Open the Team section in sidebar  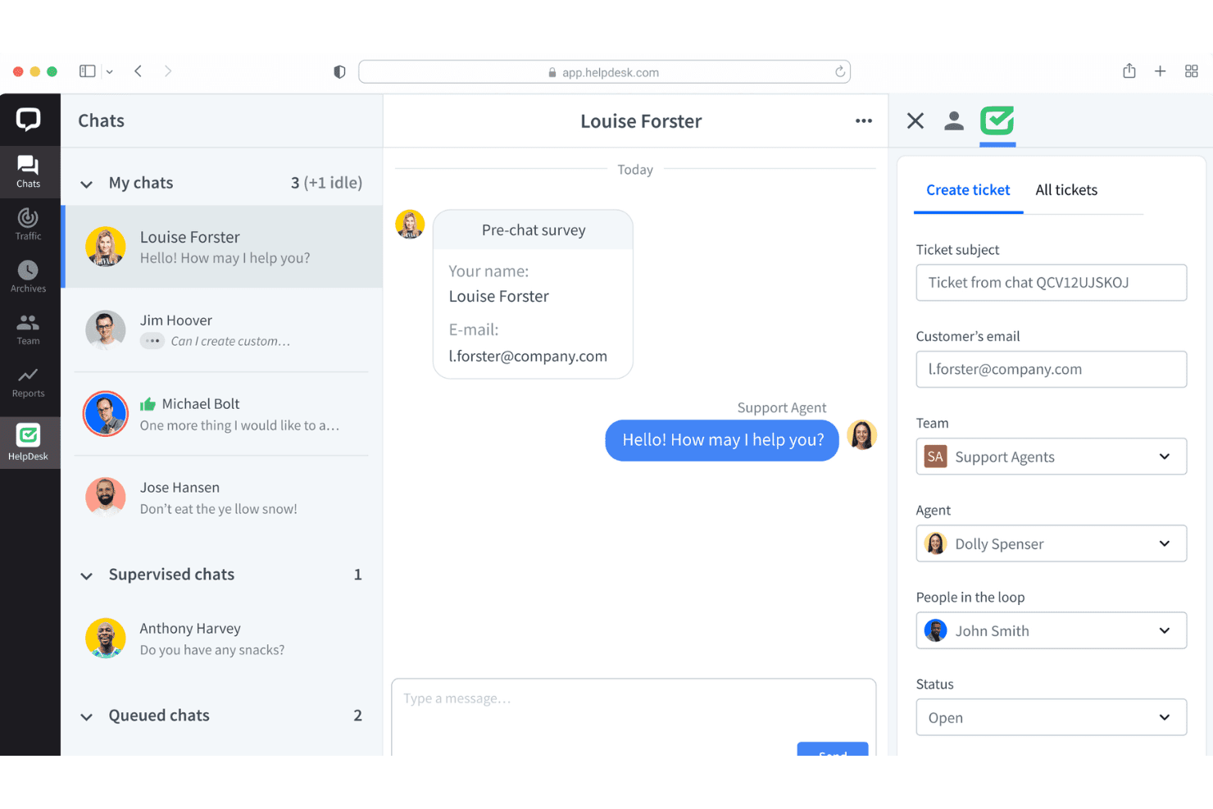coord(29,330)
